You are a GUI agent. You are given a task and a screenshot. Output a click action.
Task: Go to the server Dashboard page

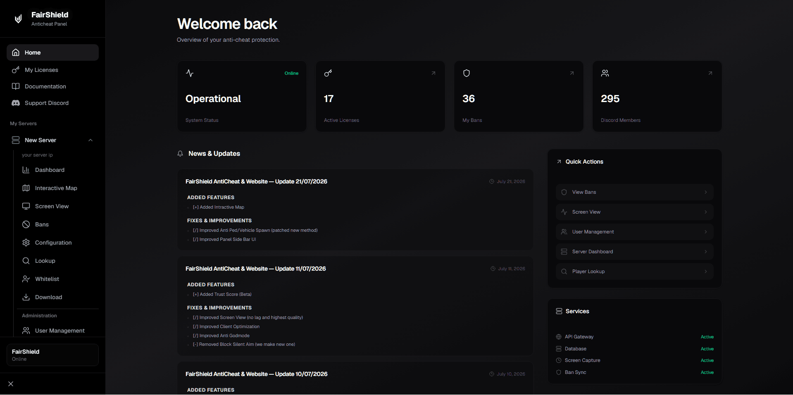(x=58, y=170)
